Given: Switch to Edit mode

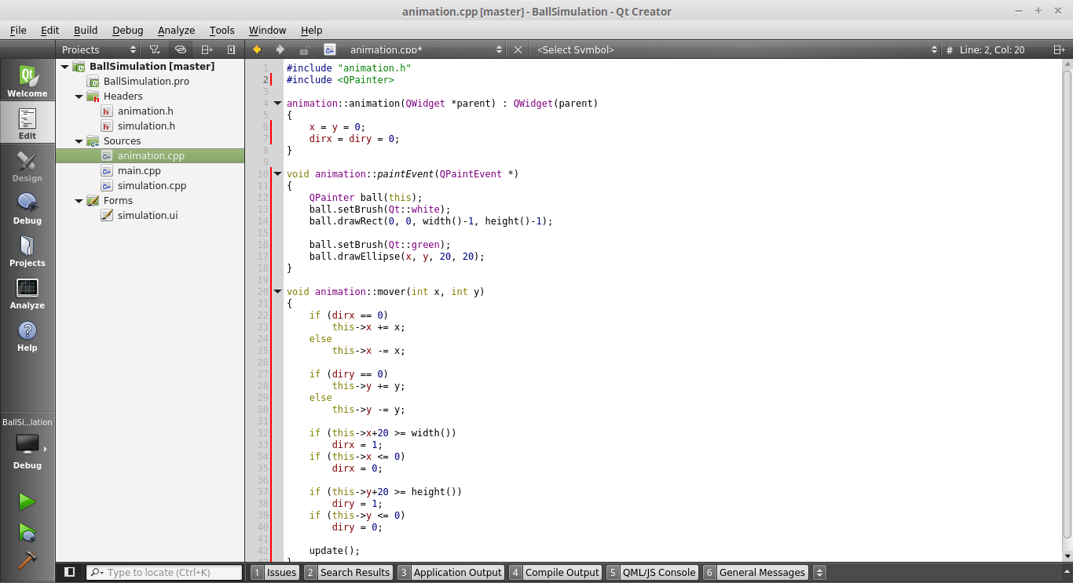Looking at the screenshot, I should click(x=27, y=123).
